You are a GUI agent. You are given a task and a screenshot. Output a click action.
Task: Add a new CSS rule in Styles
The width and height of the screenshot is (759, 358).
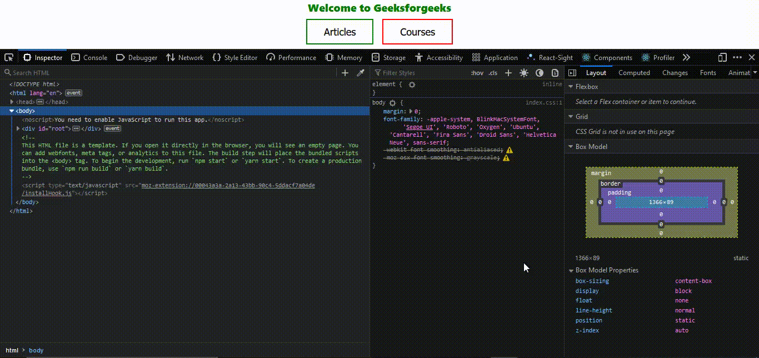[508, 73]
